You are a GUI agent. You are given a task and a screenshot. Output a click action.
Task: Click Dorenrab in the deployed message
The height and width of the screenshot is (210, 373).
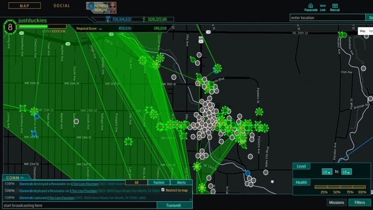[26, 191]
